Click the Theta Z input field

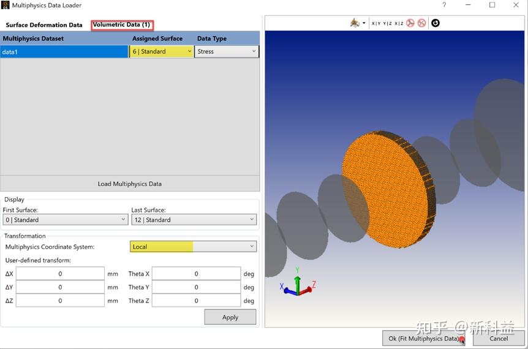pos(197,301)
